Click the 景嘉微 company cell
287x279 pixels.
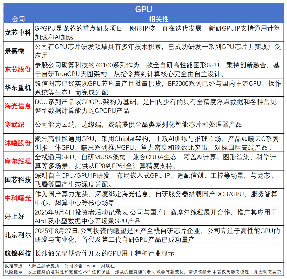(x=18, y=51)
